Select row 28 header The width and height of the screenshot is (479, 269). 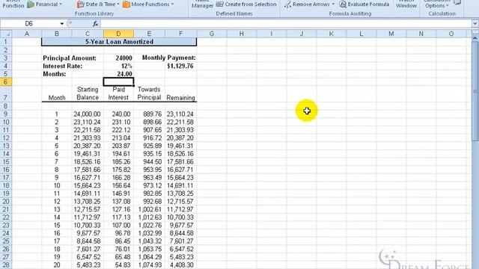[6, 265]
